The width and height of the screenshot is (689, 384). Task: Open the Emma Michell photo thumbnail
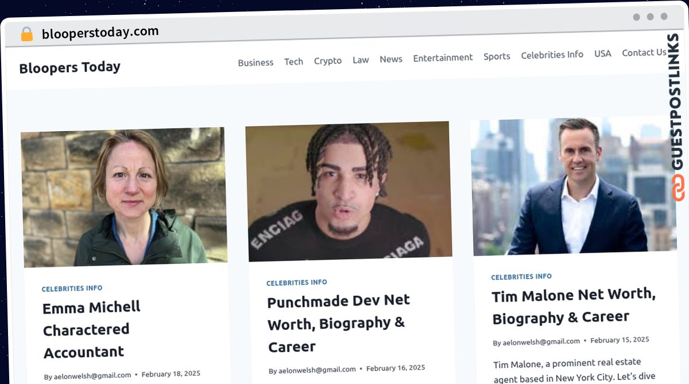(124, 197)
